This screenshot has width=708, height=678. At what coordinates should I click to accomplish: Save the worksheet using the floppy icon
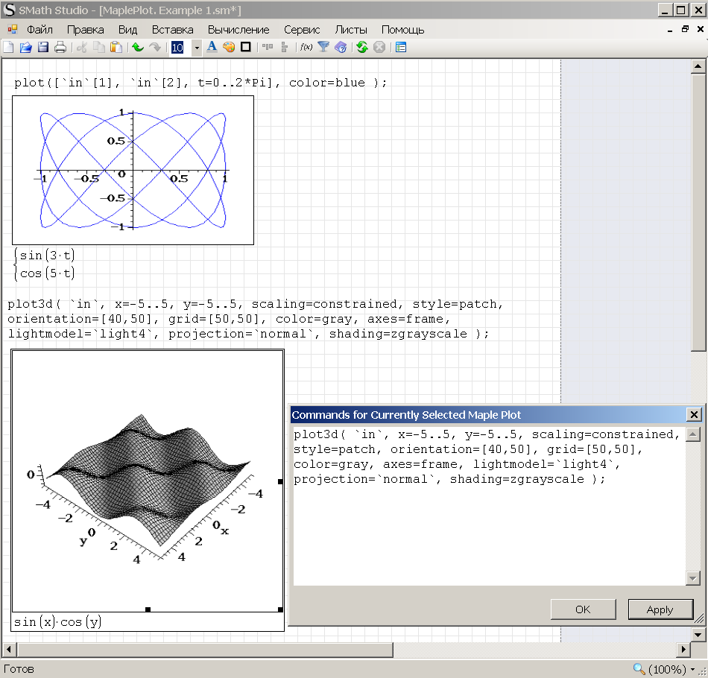(x=43, y=48)
